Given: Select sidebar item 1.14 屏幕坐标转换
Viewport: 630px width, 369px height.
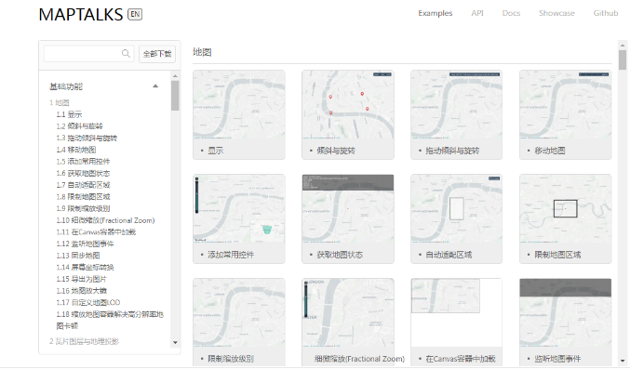Looking at the screenshot, I should point(86,268).
